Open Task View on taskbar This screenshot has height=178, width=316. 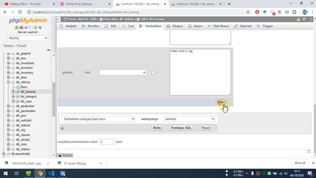click(x=17, y=174)
